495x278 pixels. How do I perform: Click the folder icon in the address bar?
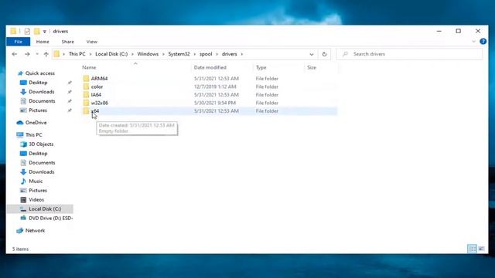click(56, 54)
